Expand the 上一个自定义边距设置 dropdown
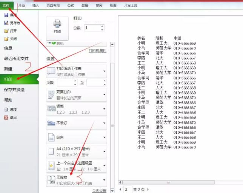The height and width of the screenshot is (193, 243). pos(104,165)
